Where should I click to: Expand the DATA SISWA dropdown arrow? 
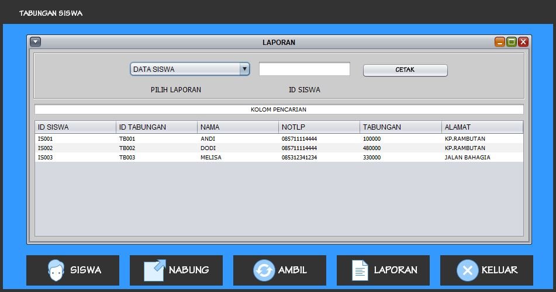point(244,69)
